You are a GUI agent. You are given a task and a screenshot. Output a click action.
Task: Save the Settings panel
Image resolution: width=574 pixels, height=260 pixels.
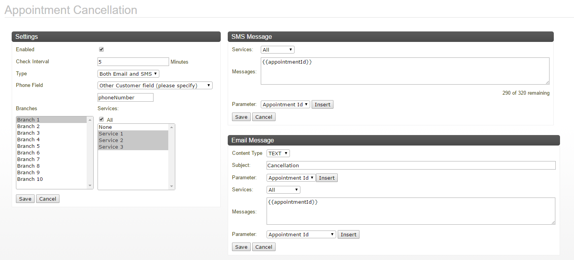25,199
